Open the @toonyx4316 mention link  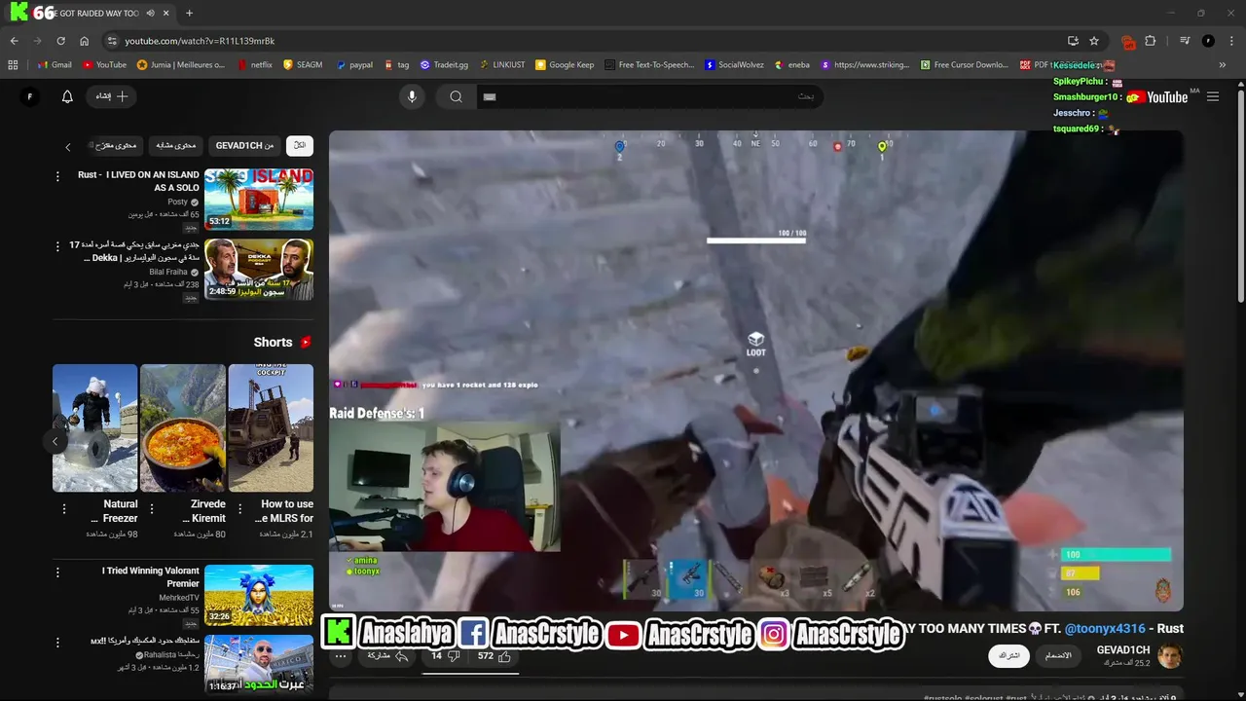coord(1105,629)
